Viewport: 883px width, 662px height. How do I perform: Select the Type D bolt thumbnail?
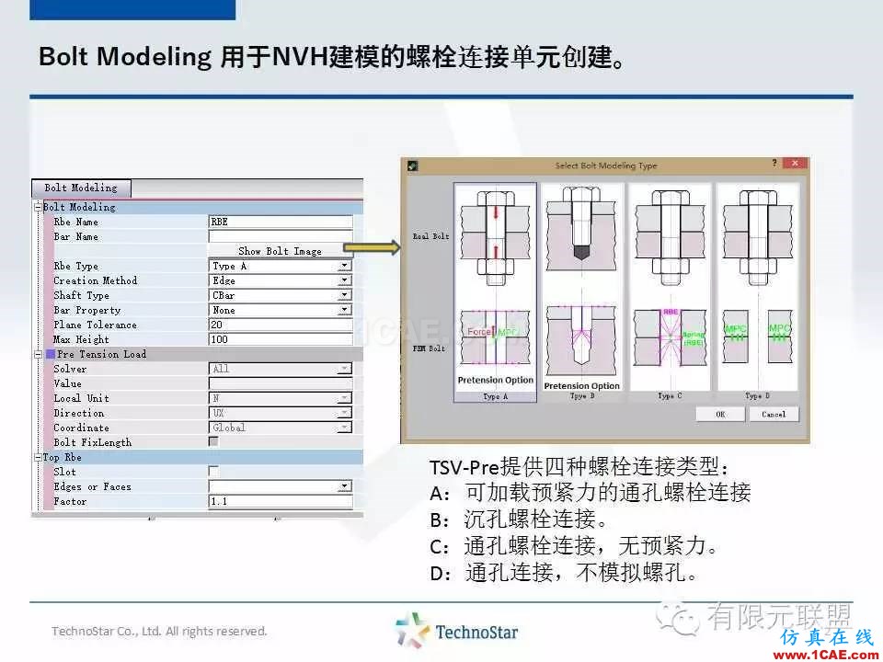click(x=757, y=292)
